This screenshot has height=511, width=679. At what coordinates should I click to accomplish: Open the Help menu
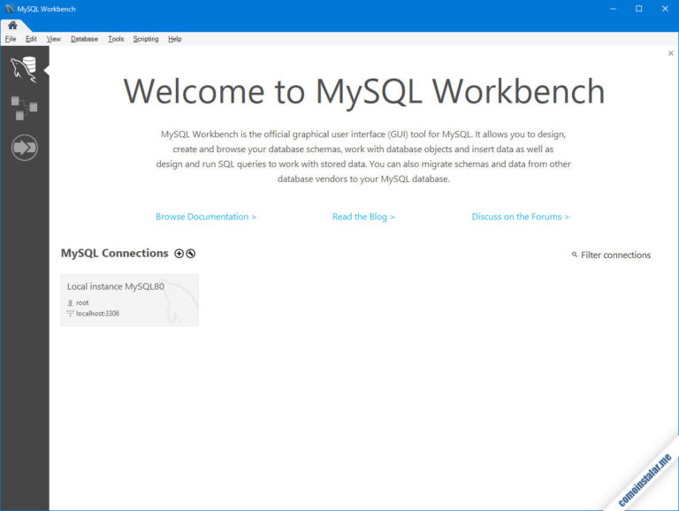coord(175,39)
